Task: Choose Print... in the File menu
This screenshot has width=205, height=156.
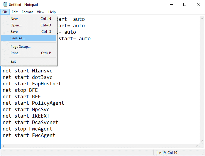Action: click(x=16, y=53)
